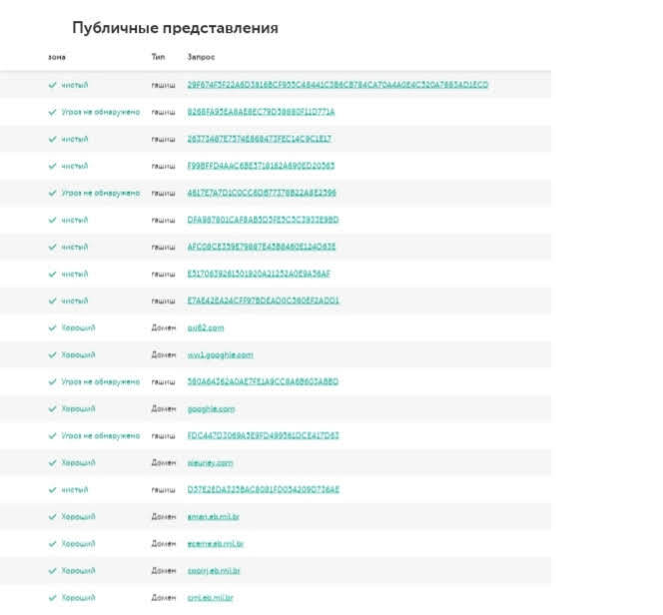
Task: Open the ww1.googhle.com domain link
Action: [x=220, y=354]
